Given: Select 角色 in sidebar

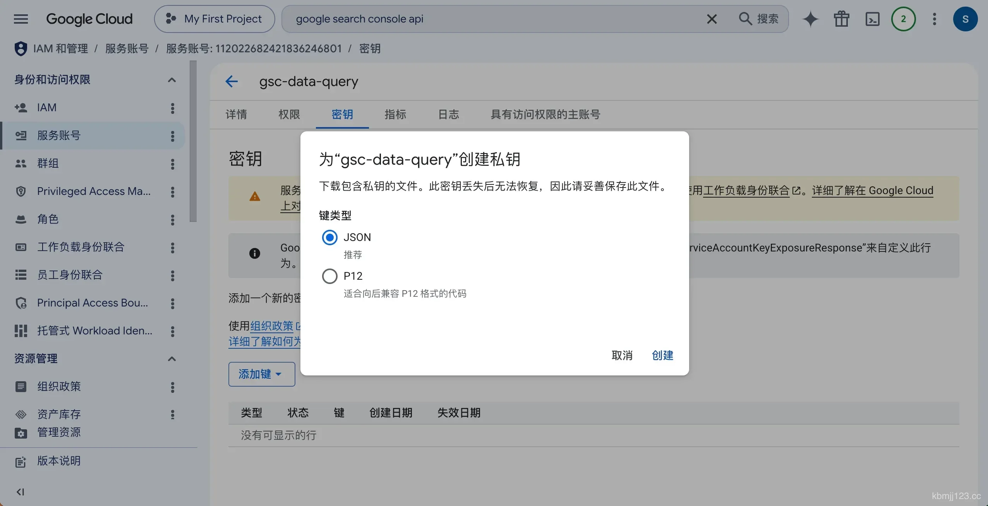Looking at the screenshot, I should [48, 219].
